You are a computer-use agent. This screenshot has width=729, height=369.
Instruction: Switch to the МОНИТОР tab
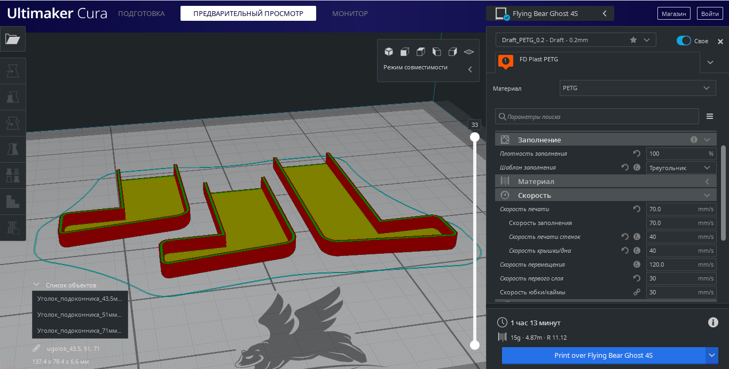(350, 13)
